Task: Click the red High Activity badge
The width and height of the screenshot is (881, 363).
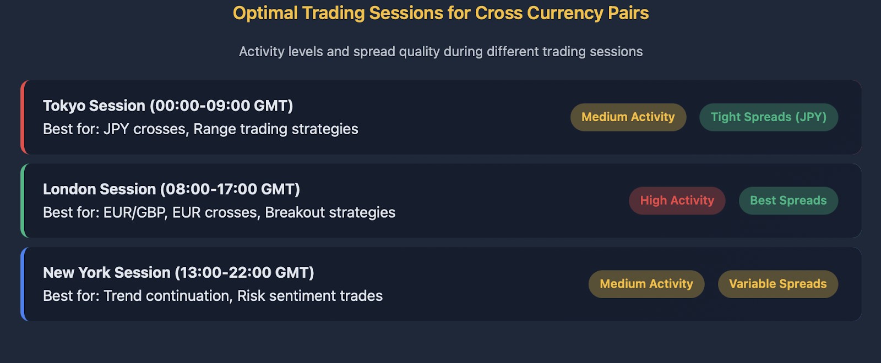Action: tap(677, 201)
